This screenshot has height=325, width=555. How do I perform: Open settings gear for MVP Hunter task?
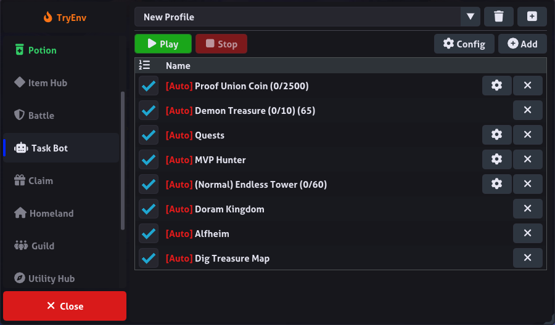tap(496, 159)
